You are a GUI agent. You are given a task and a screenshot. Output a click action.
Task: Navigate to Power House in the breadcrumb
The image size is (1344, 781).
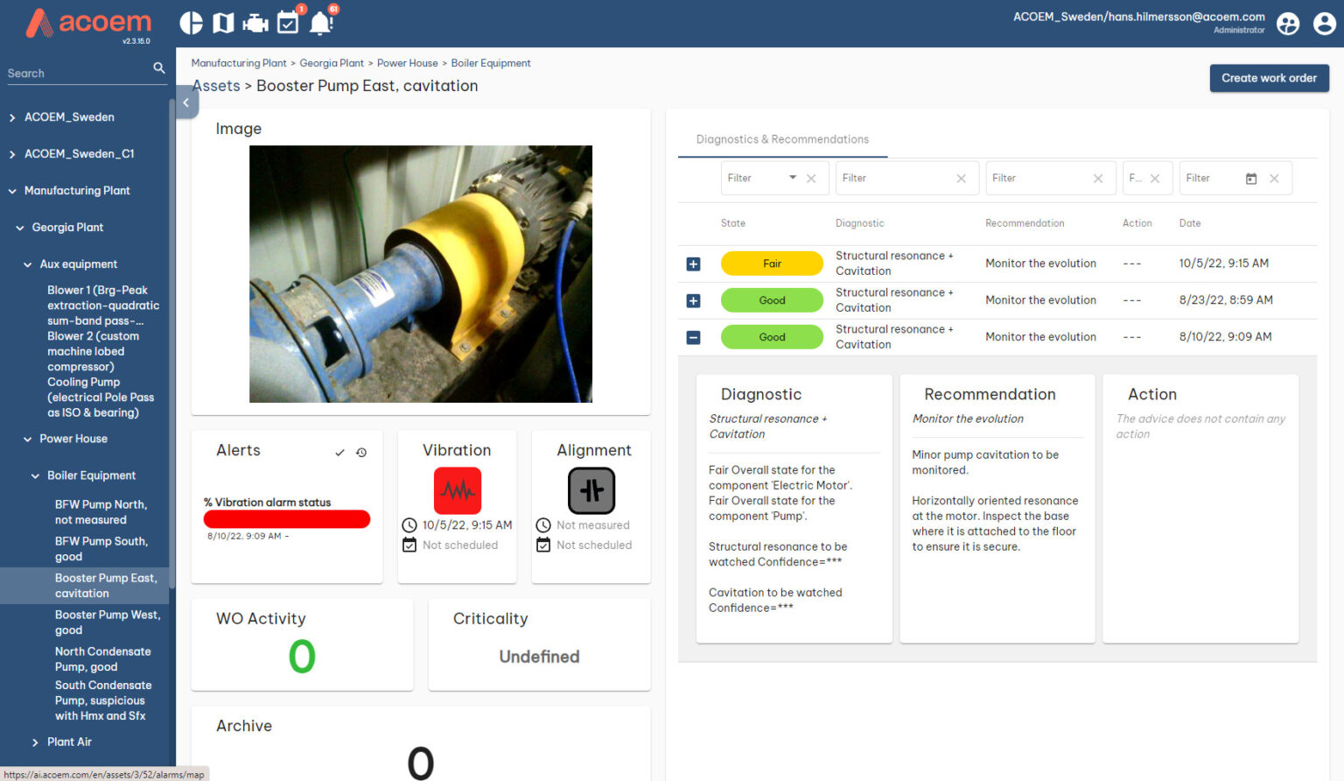tap(408, 62)
